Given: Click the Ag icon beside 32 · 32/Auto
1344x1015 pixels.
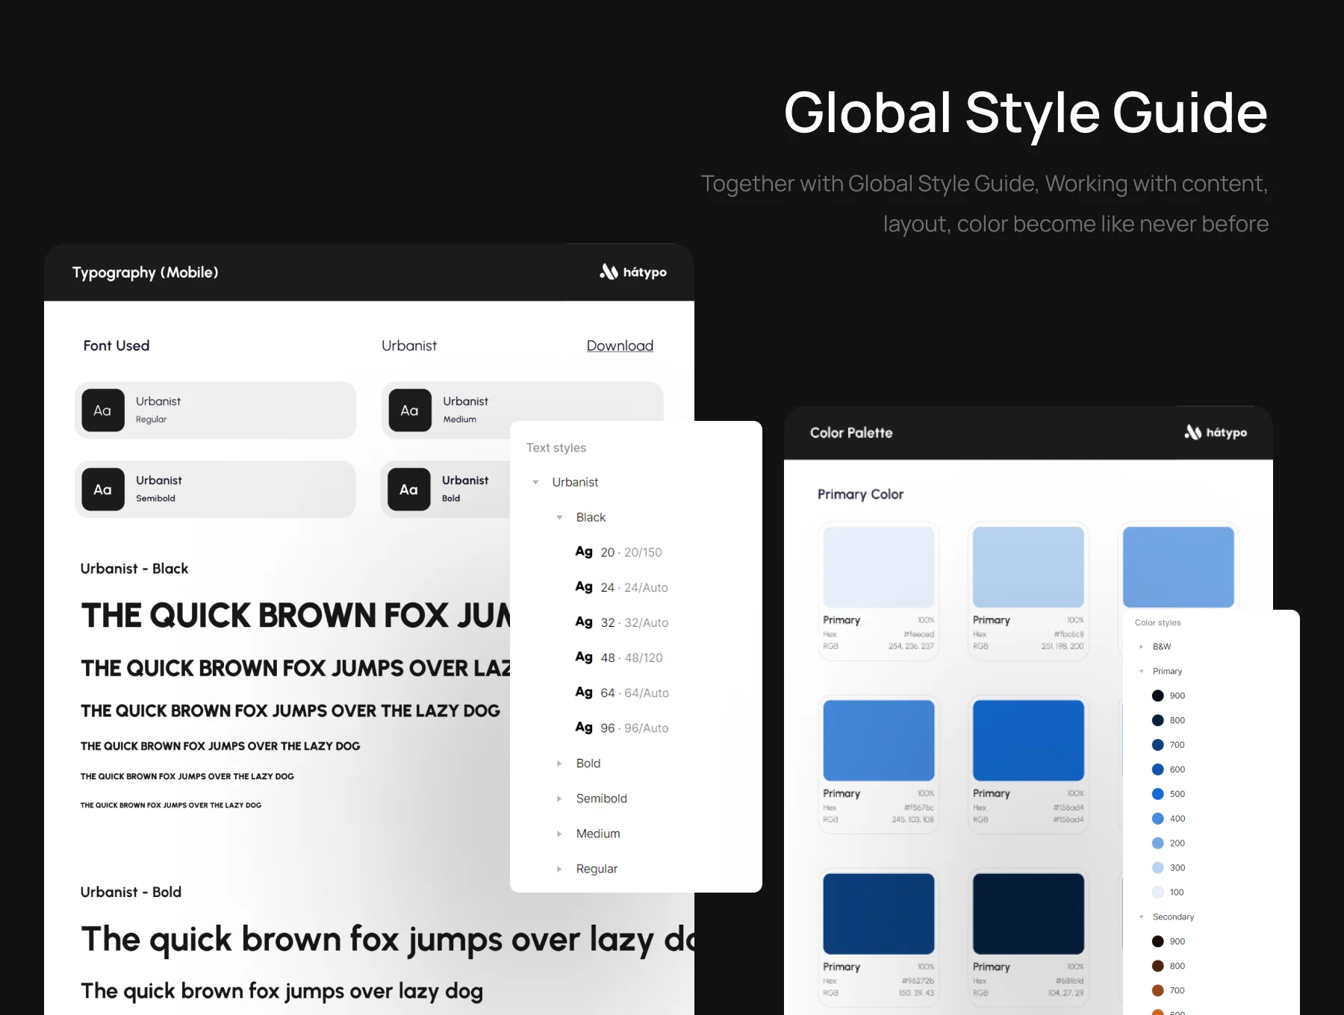Looking at the screenshot, I should pos(584,622).
